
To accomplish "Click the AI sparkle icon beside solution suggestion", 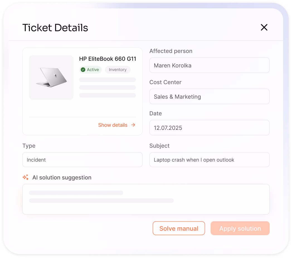I will (x=25, y=177).
